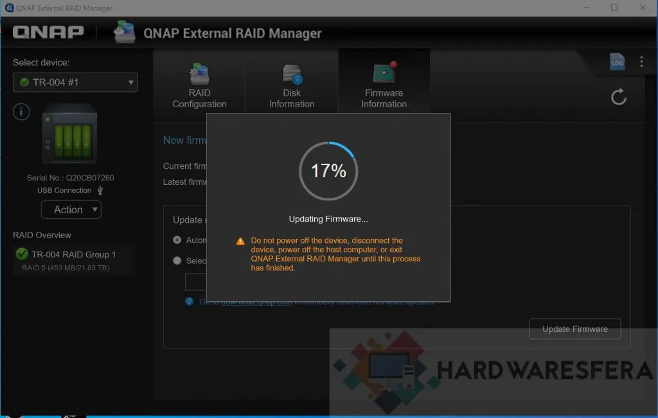Click the RAID 5 (453 MB/21.83 TB) text

[x=66, y=268]
